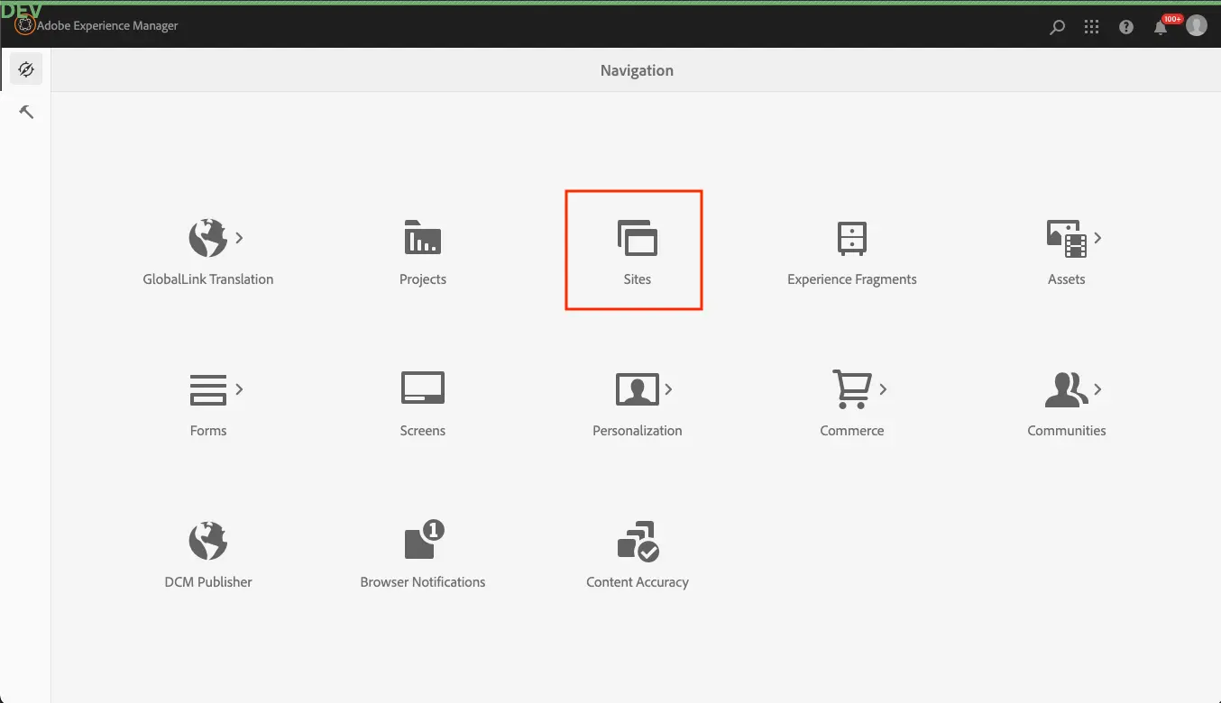Open Browser Notifications

tap(422, 553)
